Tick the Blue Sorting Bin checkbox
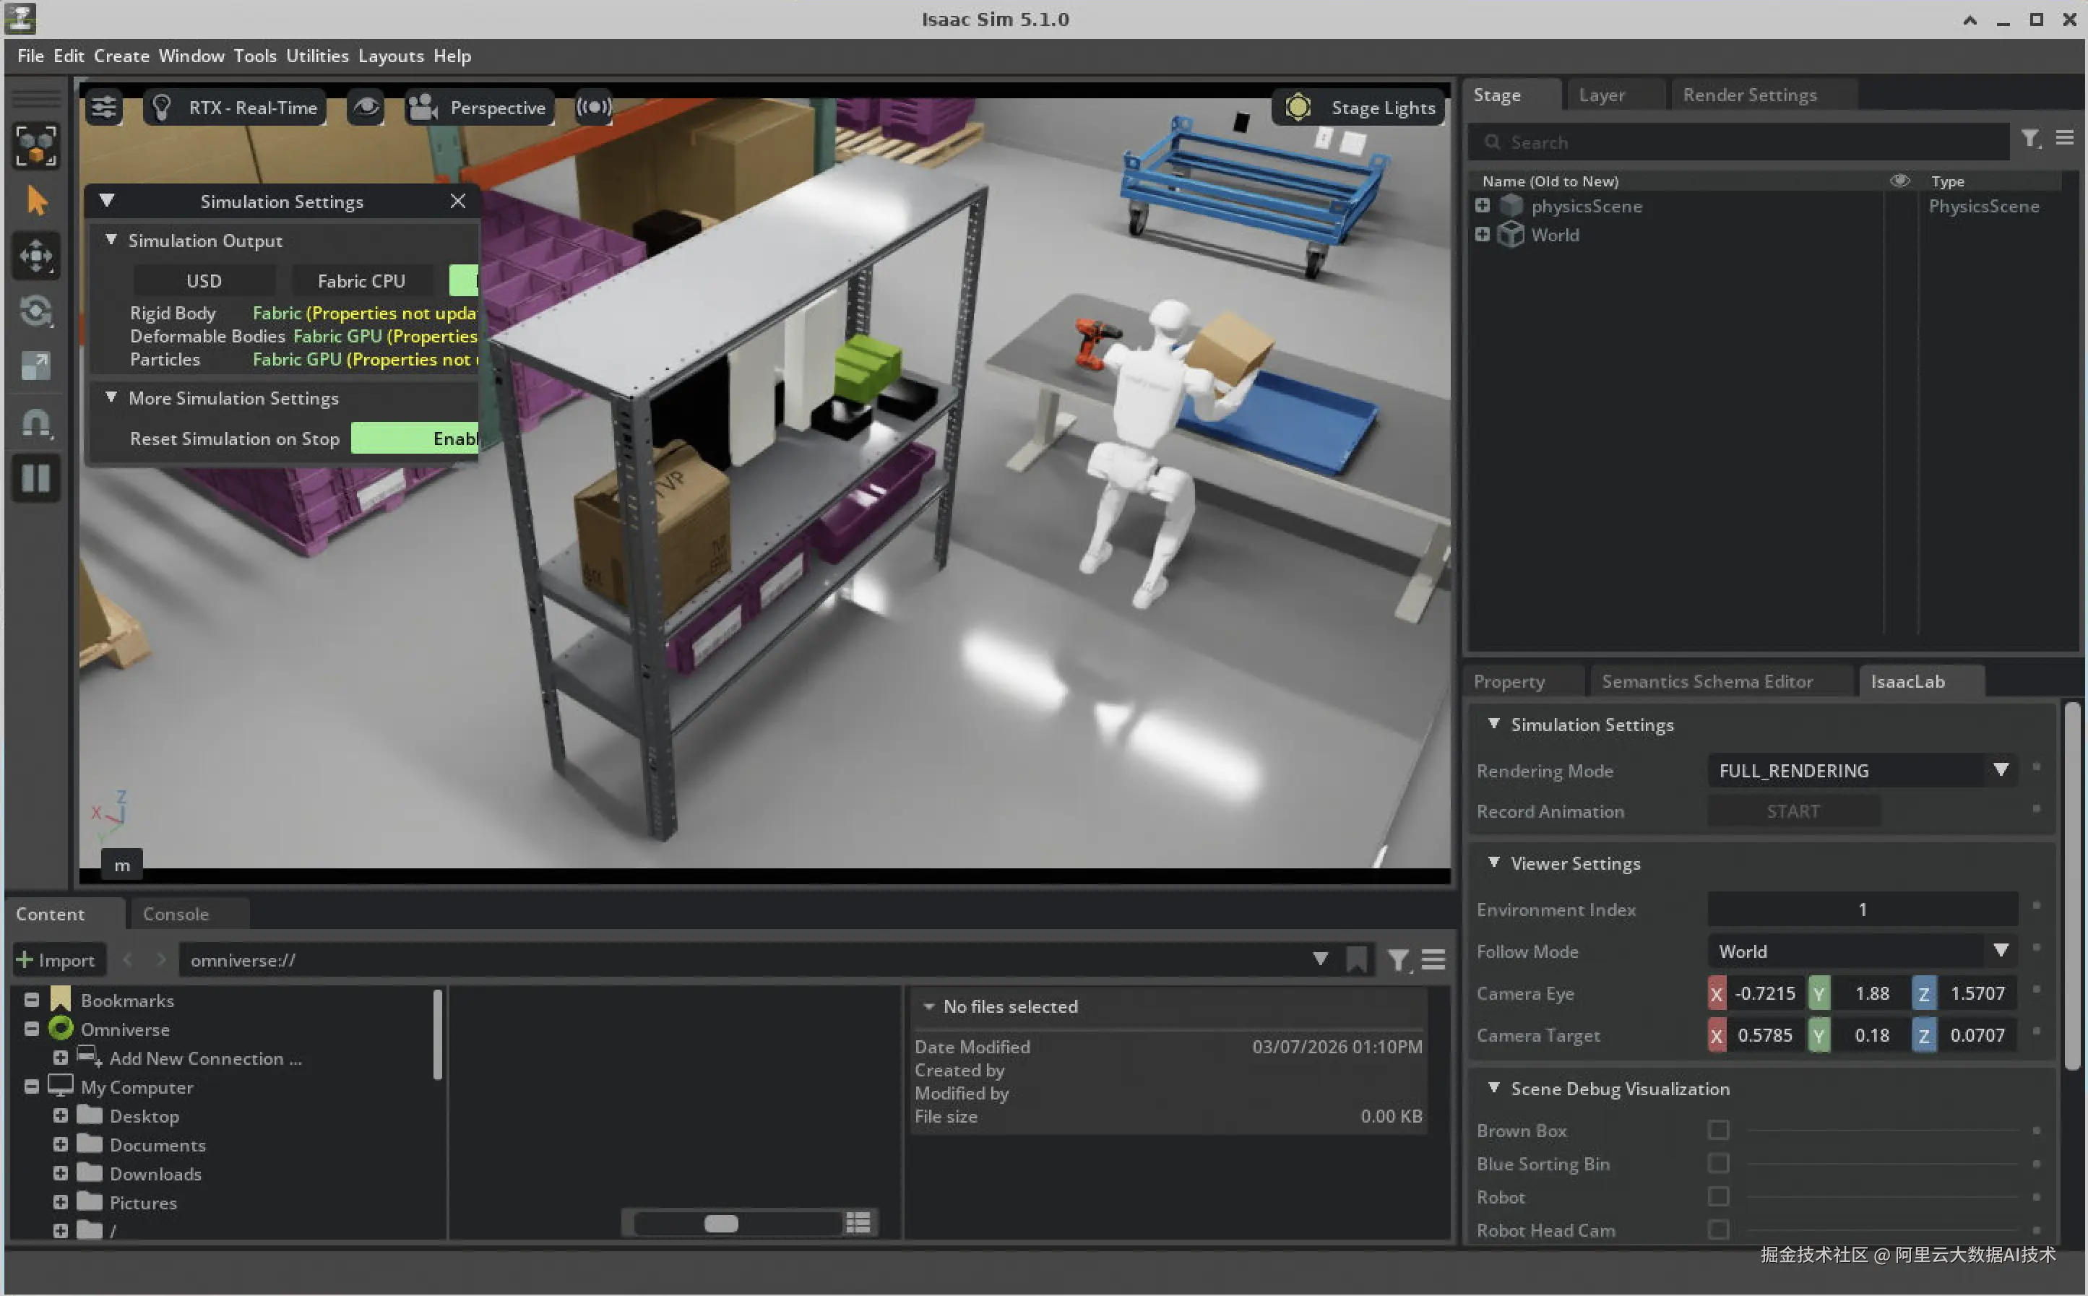The width and height of the screenshot is (2088, 1296). pyautogui.click(x=1717, y=1162)
